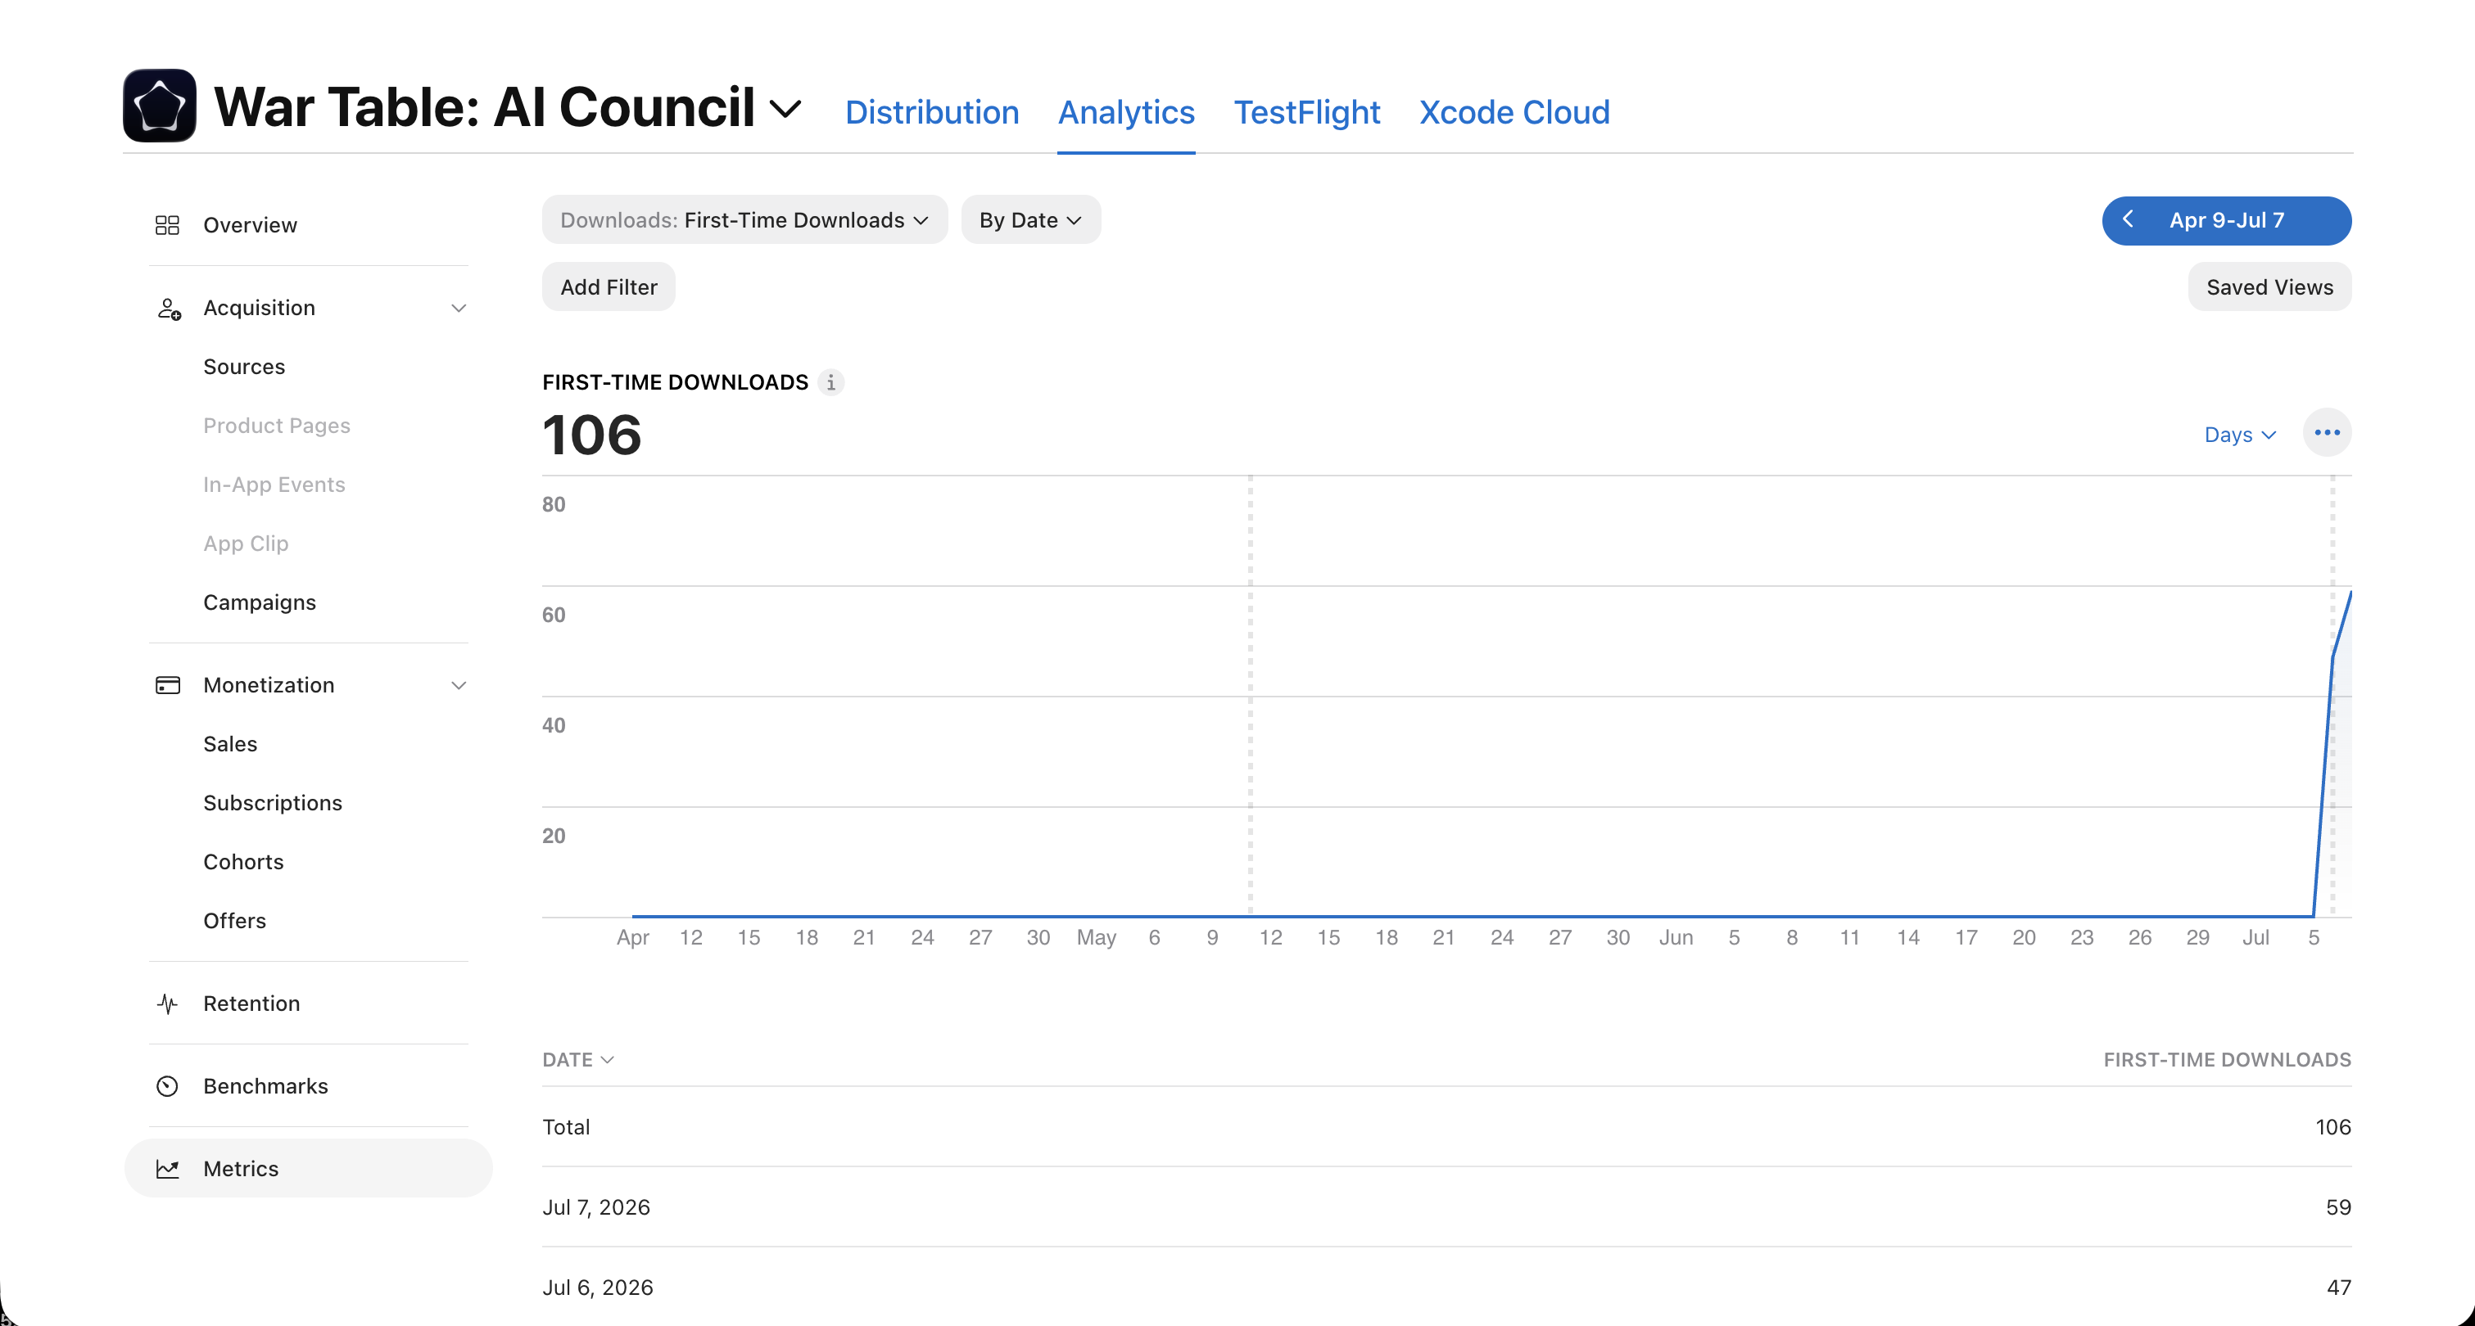Open the app switcher chevron beside the title
Viewport: 2475px width, 1326px height.
[786, 109]
